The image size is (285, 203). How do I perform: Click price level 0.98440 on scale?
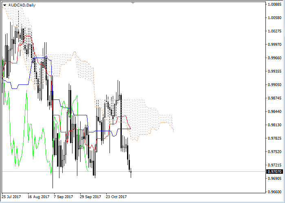click(275, 112)
